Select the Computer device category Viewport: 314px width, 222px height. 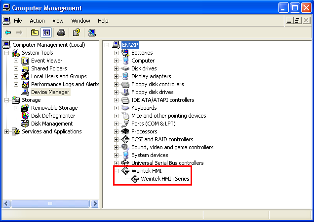[143, 61]
